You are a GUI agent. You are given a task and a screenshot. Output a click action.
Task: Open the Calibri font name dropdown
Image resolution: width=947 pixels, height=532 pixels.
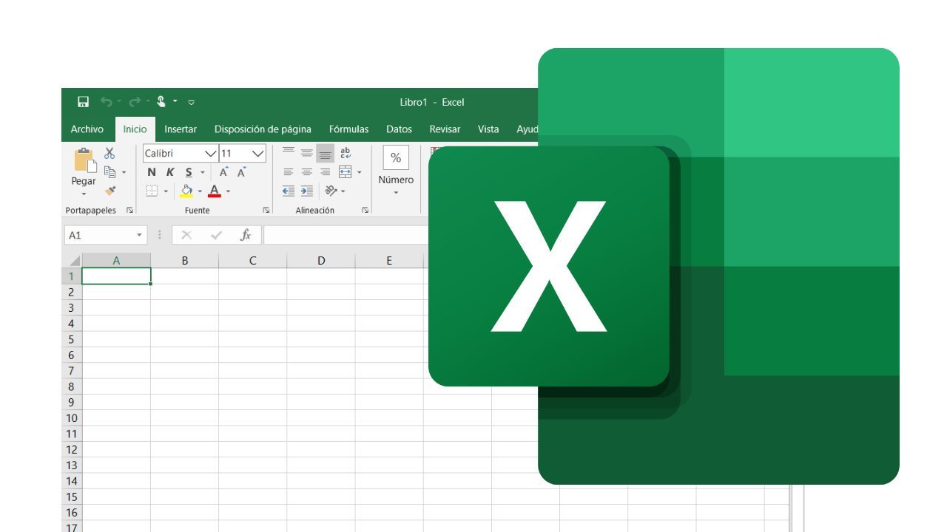coord(211,154)
